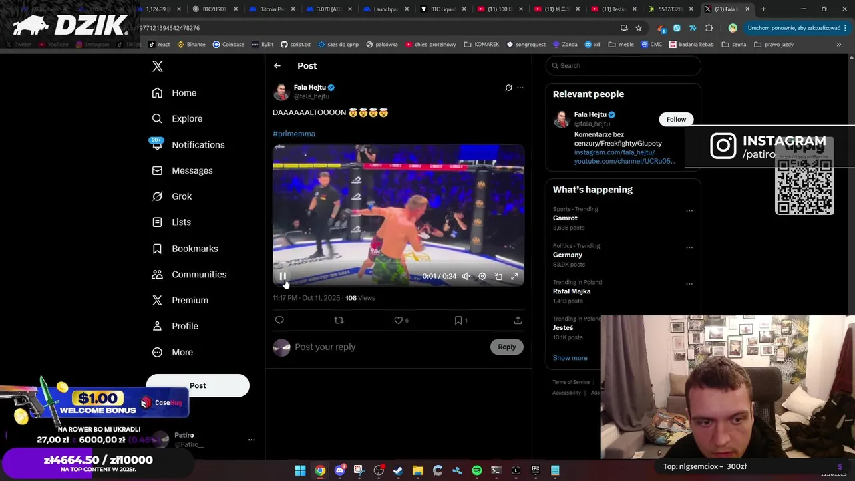Open Premium in the sidebar
Image resolution: width=855 pixels, height=481 pixels.
(x=180, y=300)
